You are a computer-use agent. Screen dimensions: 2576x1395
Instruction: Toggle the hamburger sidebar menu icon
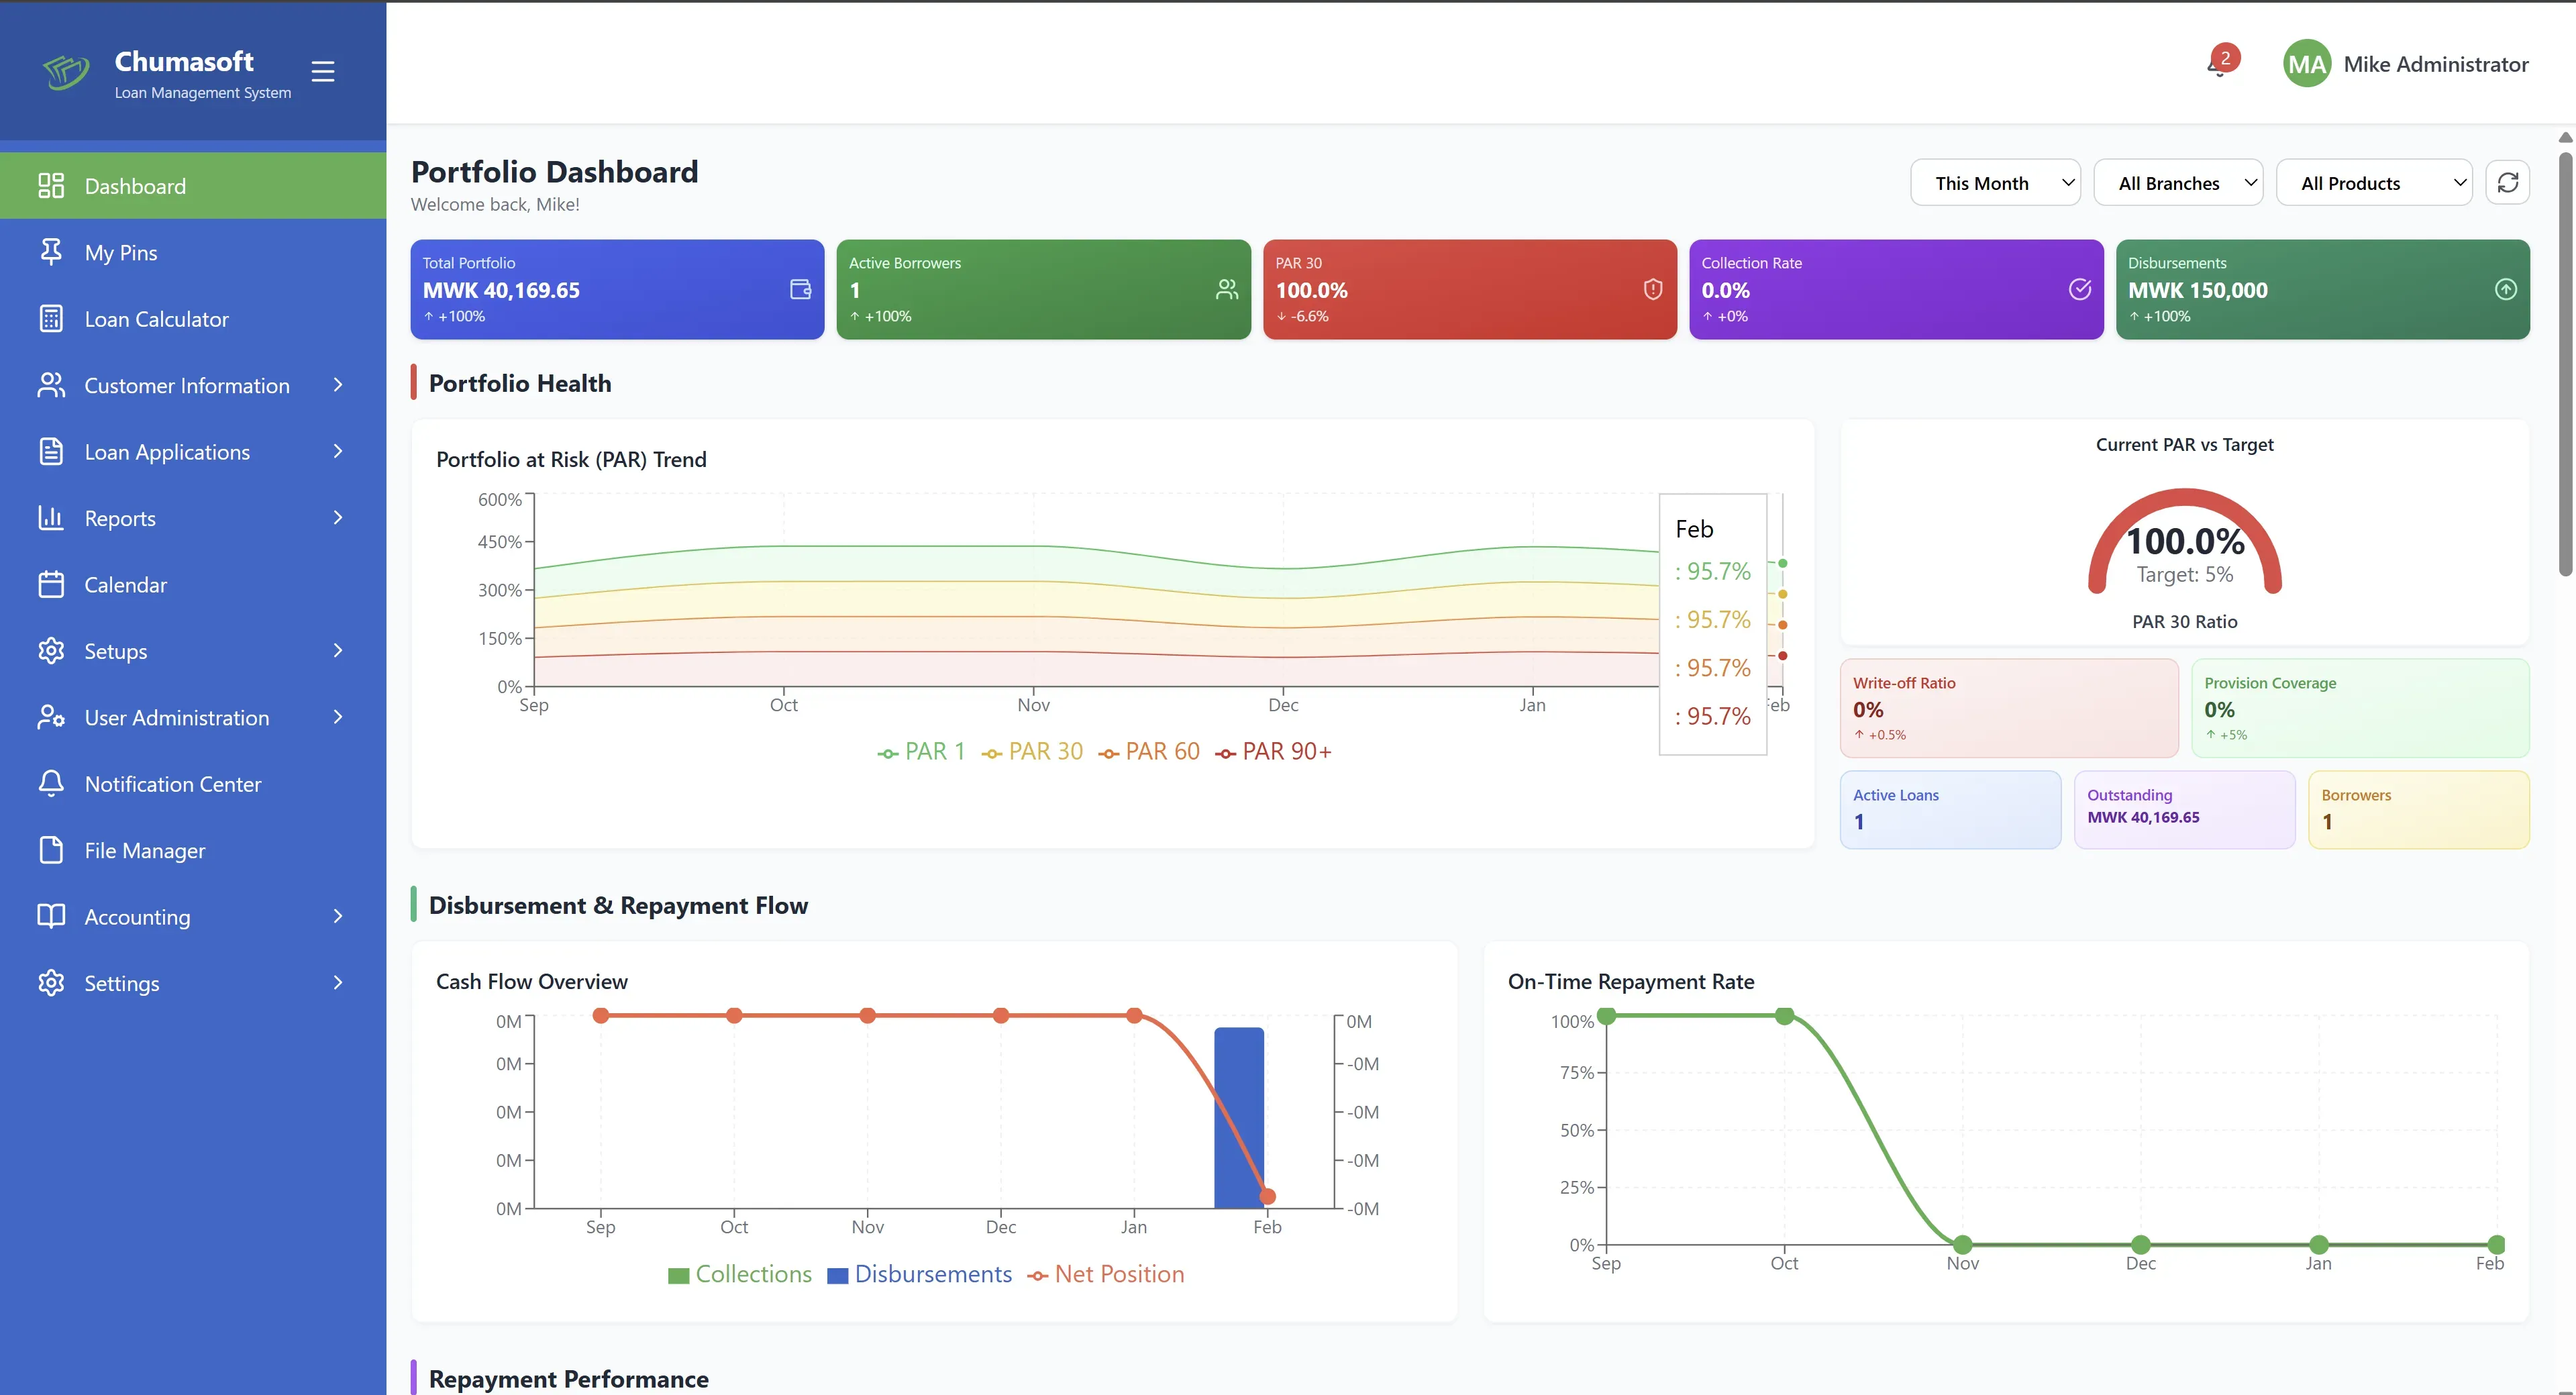(x=322, y=72)
